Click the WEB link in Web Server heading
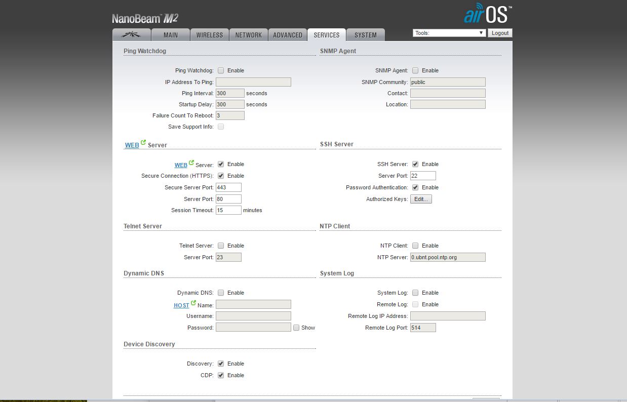Image resolution: width=627 pixels, height=402 pixels. [132, 145]
